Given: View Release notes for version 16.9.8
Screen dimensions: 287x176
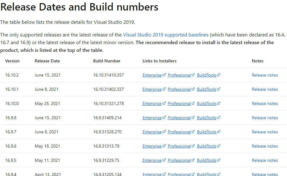Looking at the screenshot, I should (x=264, y=118).
